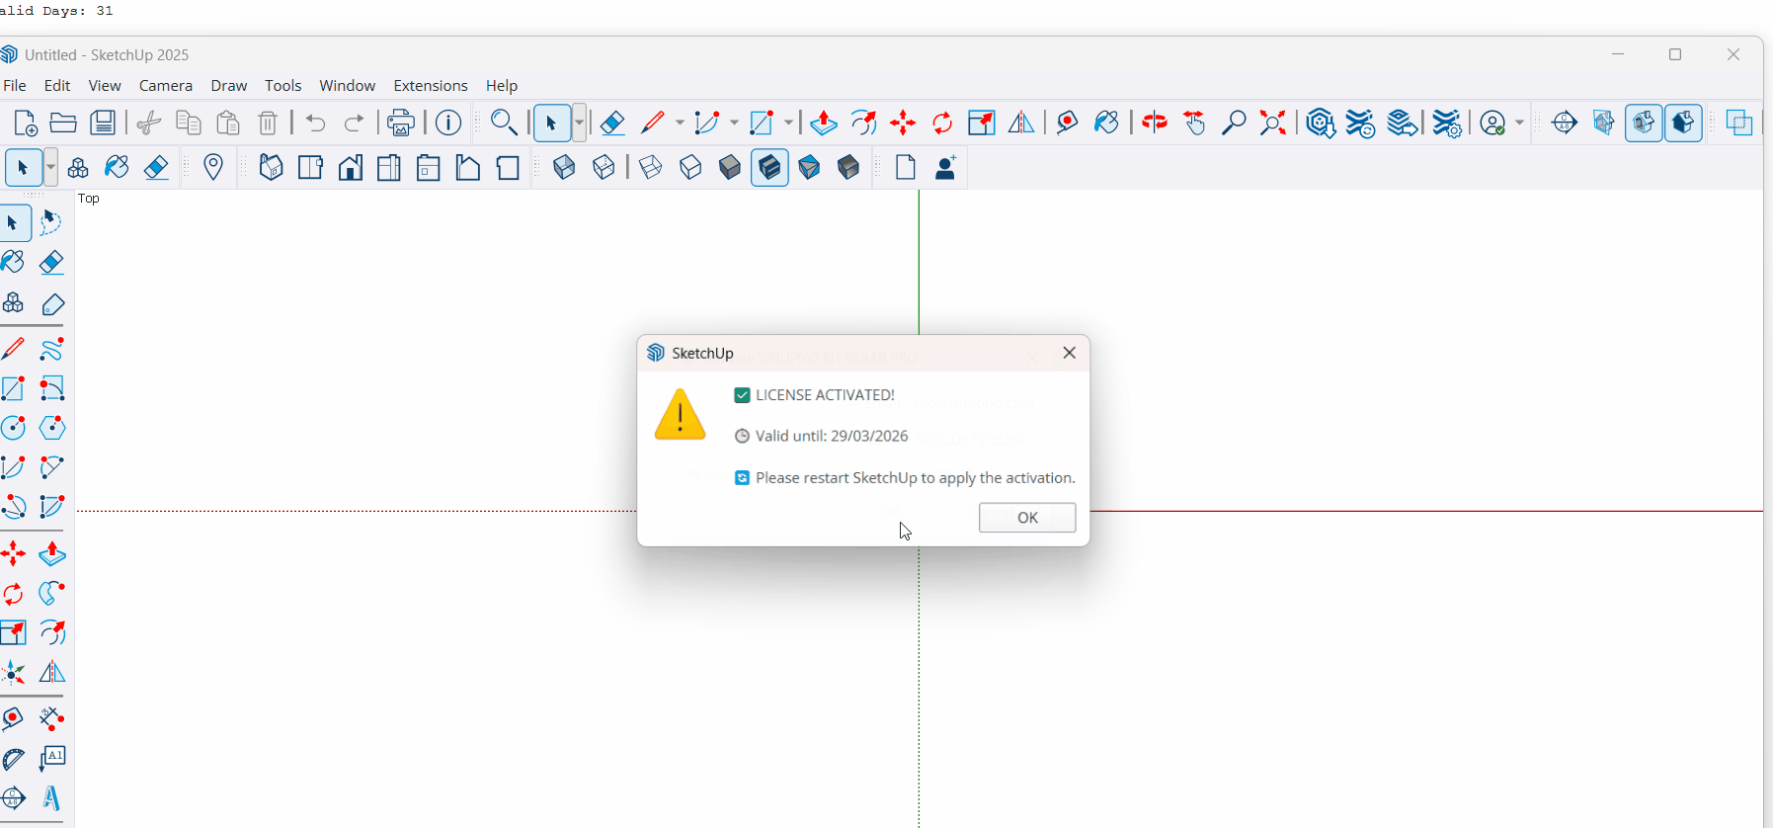Click the Add Location pin icon
1773x828 pixels.
(x=213, y=168)
